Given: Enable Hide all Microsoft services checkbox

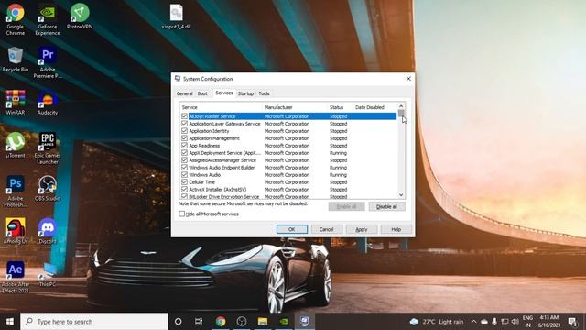Looking at the screenshot, I should (x=181, y=214).
